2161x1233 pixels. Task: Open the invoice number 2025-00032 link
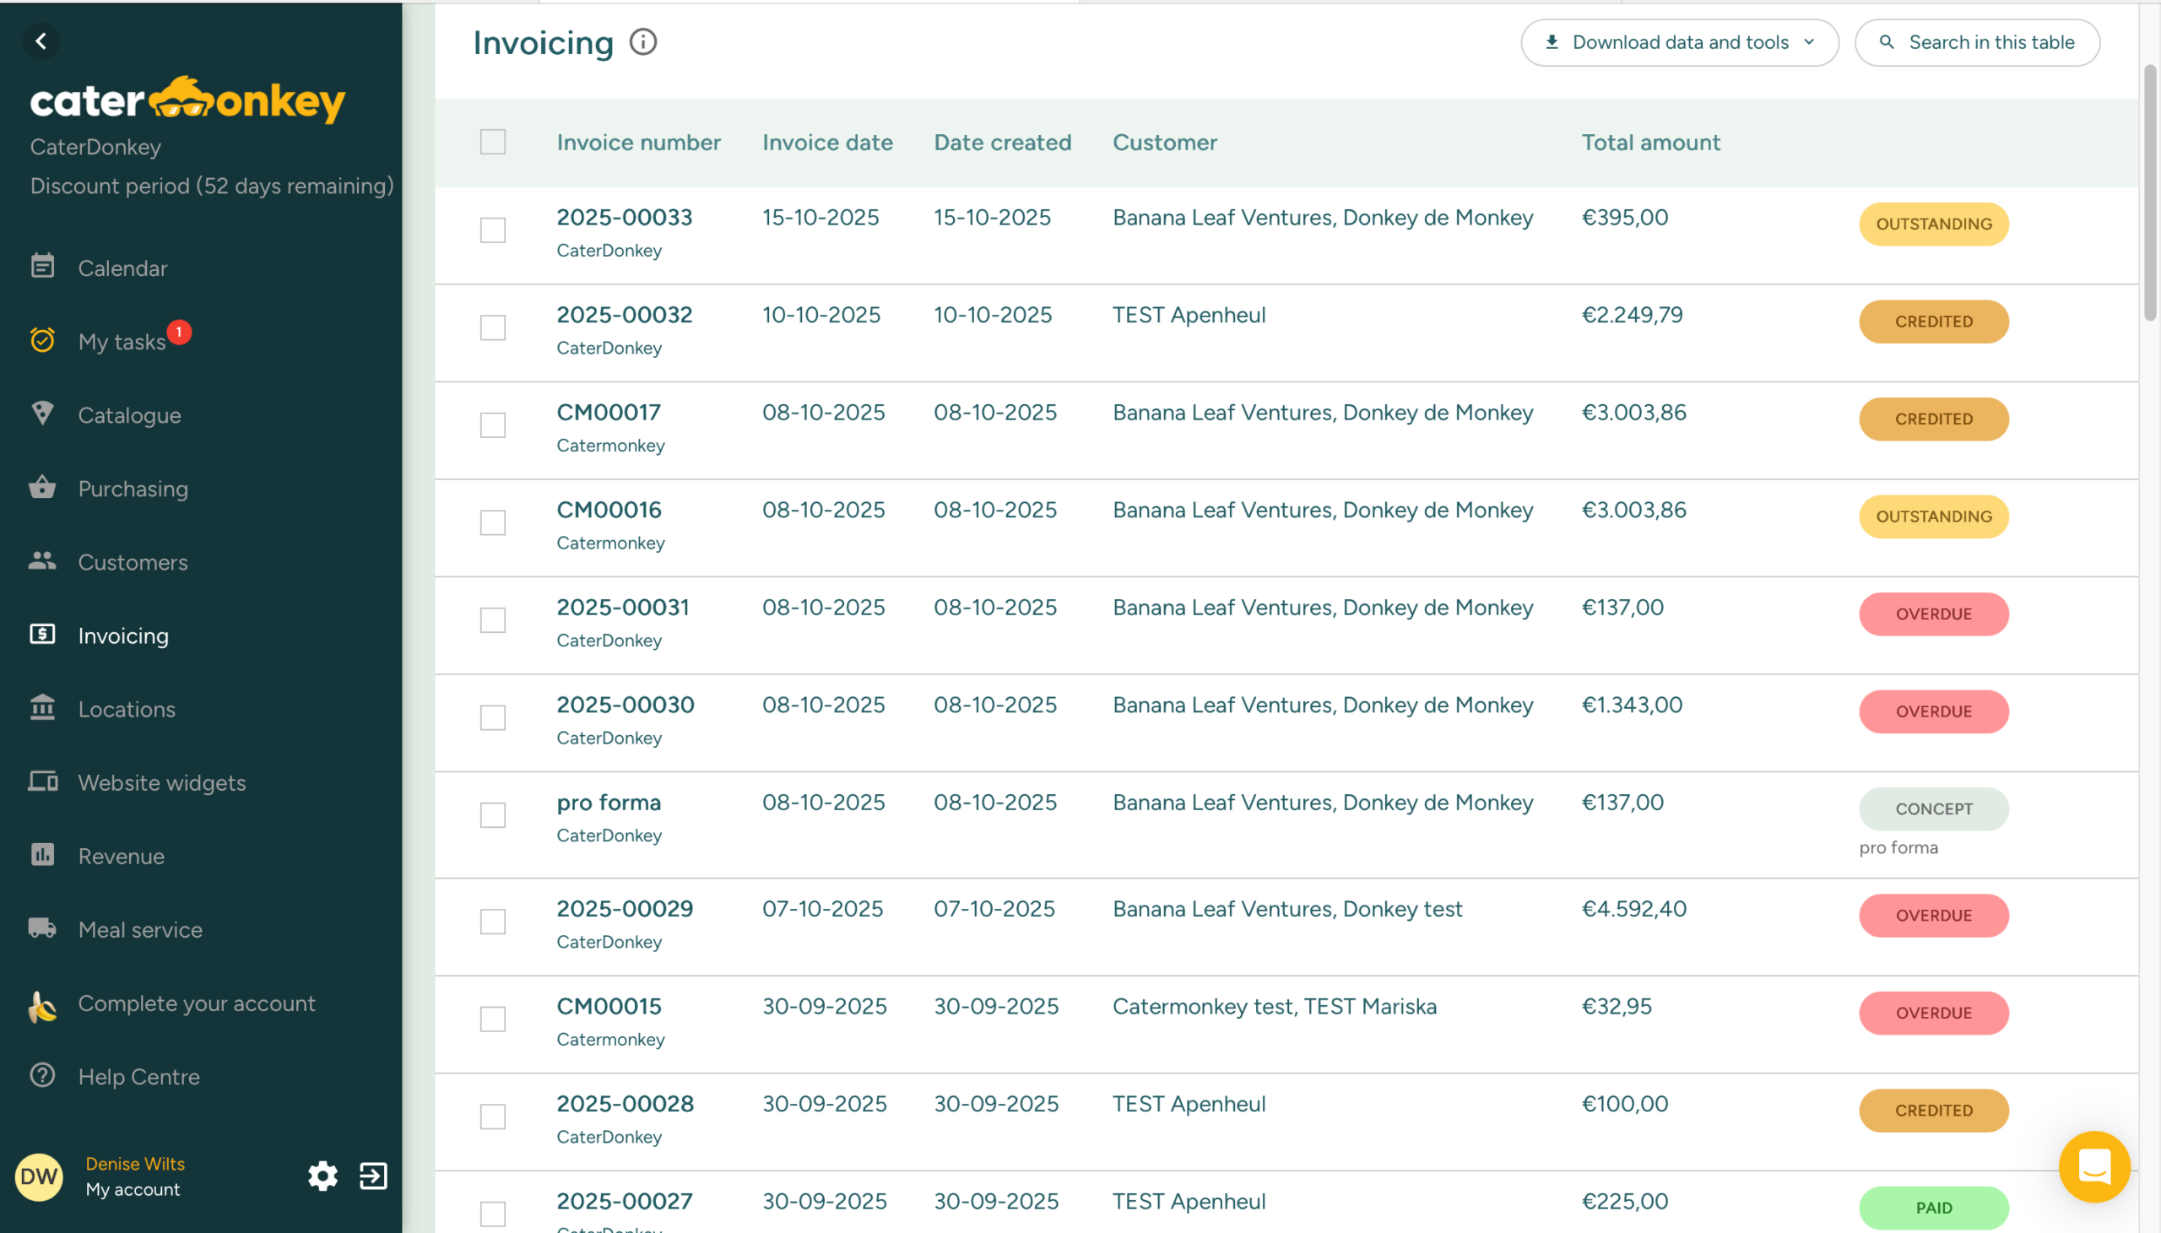pos(624,314)
